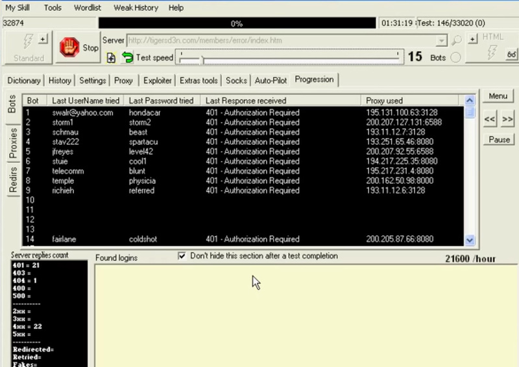Click the Bot column header
Image resolution: width=519 pixels, height=367 pixels.
click(34, 100)
